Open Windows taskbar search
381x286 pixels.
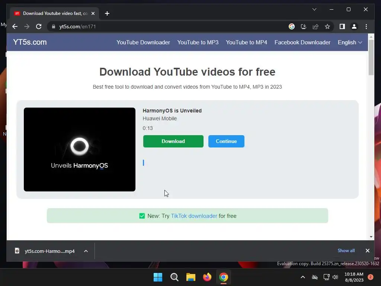174,277
